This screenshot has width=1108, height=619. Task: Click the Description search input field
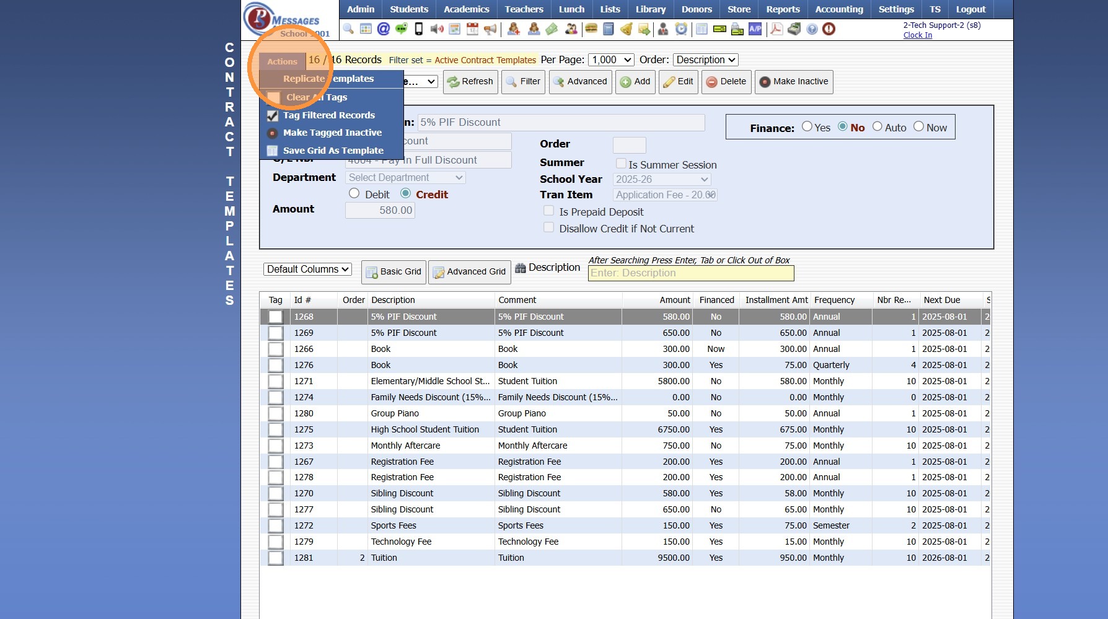coord(690,273)
